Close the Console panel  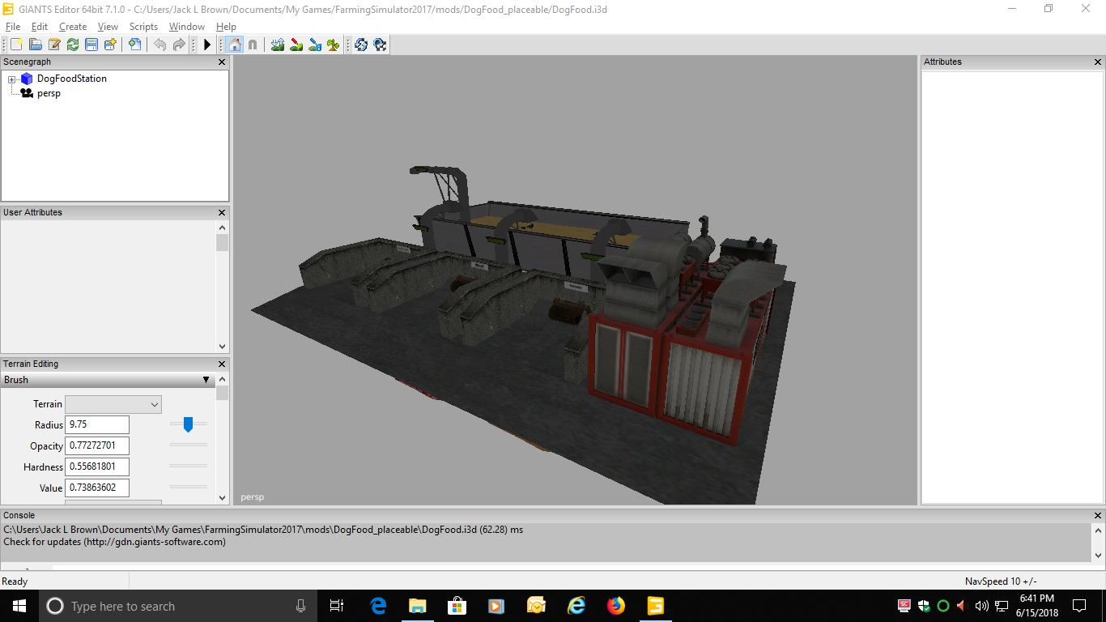pos(1098,516)
